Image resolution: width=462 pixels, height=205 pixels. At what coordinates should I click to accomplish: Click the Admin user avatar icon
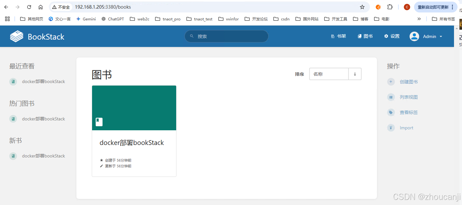click(414, 36)
